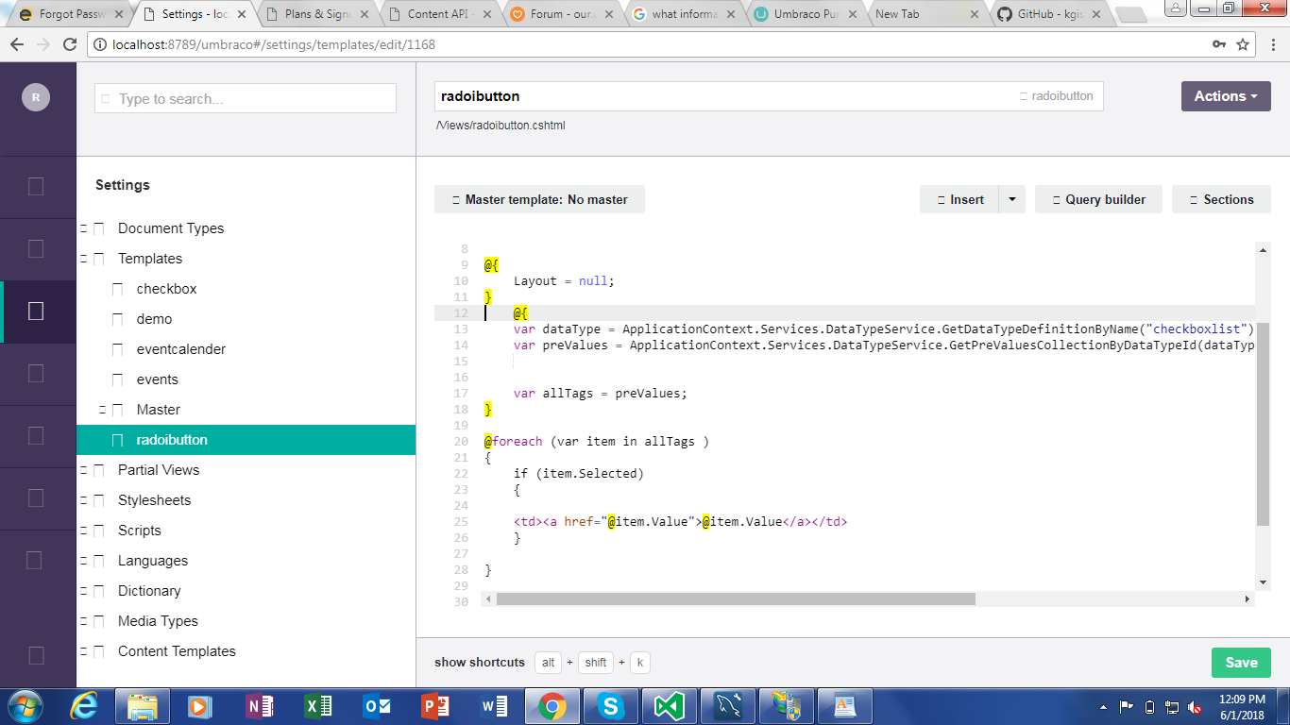The height and width of the screenshot is (725, 1290).
Task: Click the Dictionary folder icon
Action: pos(99,591)
